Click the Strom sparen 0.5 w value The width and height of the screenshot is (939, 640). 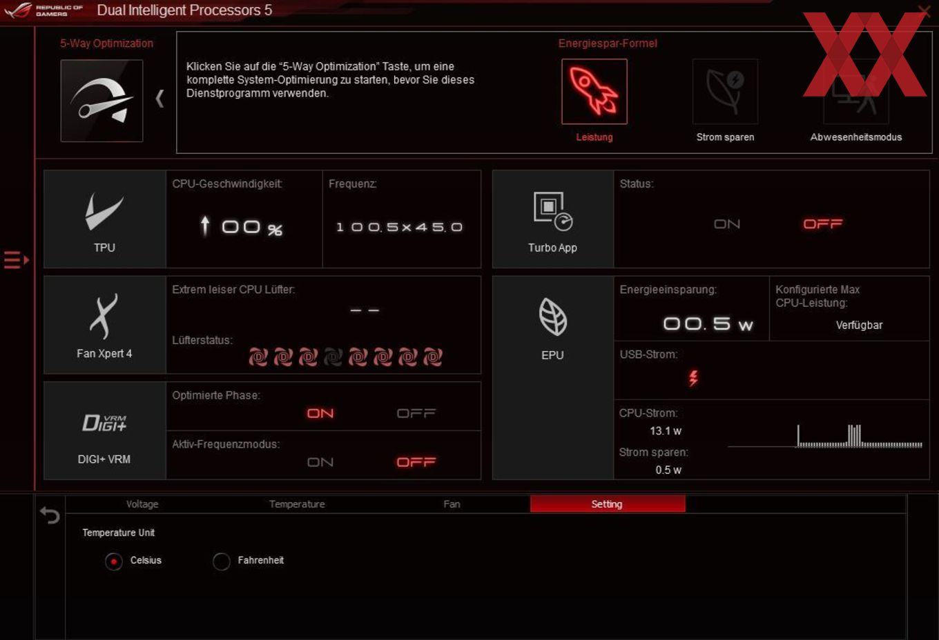coord(668,470)
